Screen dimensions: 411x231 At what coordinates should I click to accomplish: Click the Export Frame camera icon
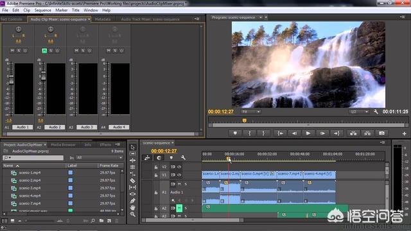click(x=381, y=133)
